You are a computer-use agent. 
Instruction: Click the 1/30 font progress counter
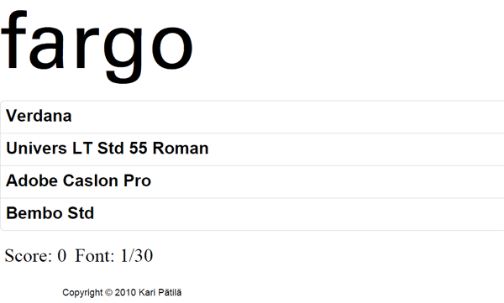[137, 256]
